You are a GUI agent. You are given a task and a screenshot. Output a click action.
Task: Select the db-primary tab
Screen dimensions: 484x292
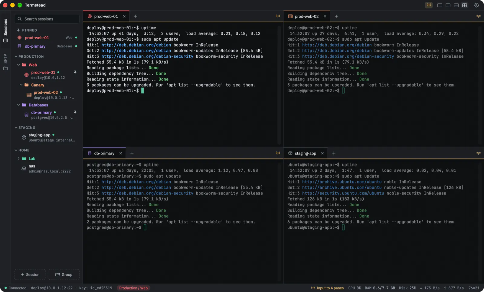(x=104, y=153)
